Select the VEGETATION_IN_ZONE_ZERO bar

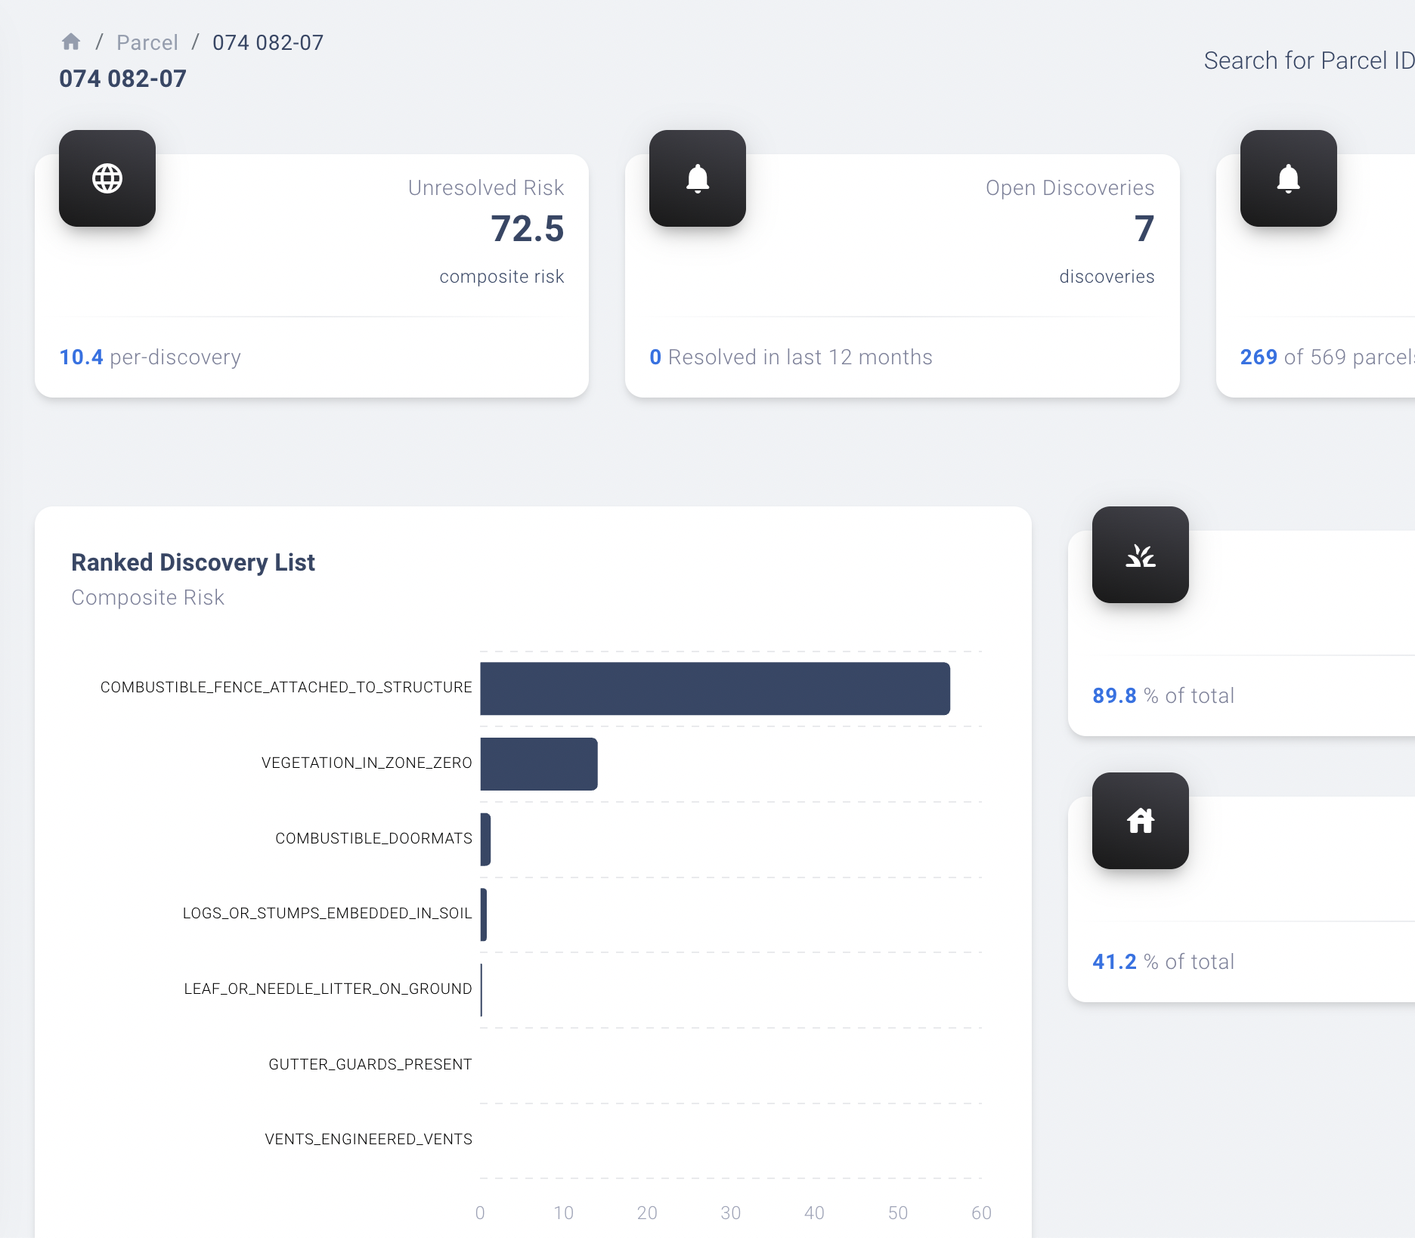pyautogui.click(x=539, y=764)
